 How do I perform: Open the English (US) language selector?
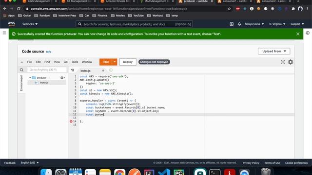coord(30,163)
